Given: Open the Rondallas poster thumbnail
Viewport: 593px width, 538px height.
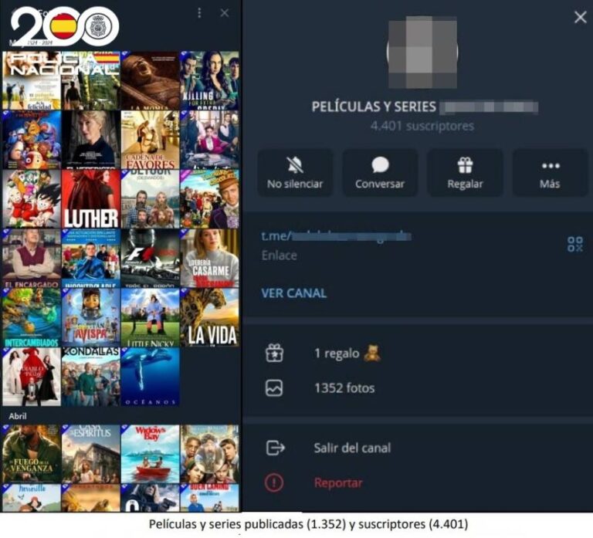Looking at the screenshot, I should [91, 377].
